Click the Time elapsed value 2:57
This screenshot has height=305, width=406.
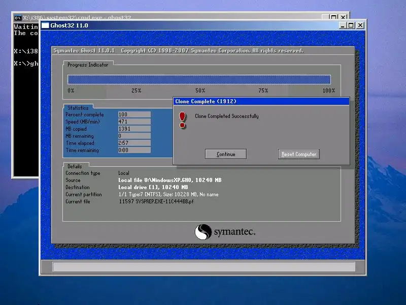click(134, 143)
